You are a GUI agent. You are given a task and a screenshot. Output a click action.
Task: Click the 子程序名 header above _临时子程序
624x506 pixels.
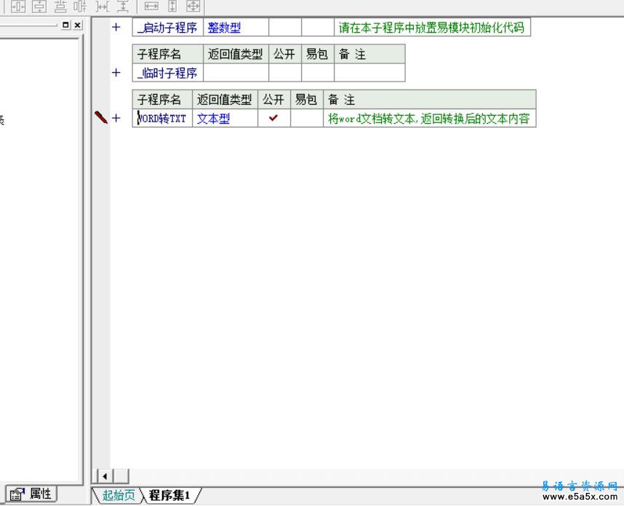(167, 54)
